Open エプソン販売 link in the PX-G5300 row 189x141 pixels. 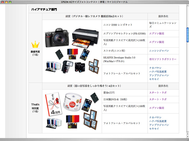point(157,33)
